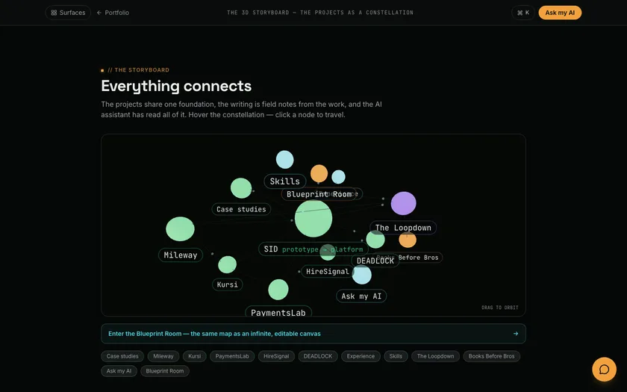Open the Experience chip

point(361,356)
